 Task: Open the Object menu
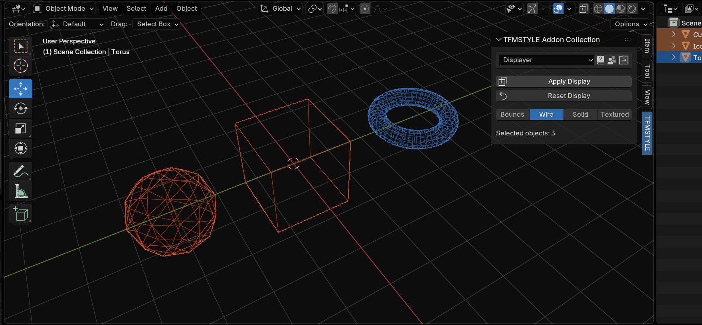click(187, 9)
